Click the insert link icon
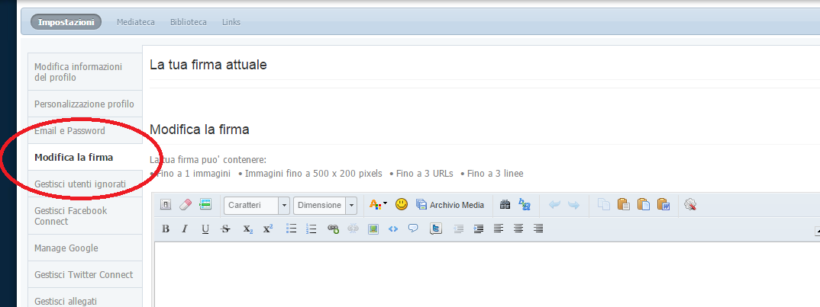The image size is (820, 307). click(x=333, y=229)
